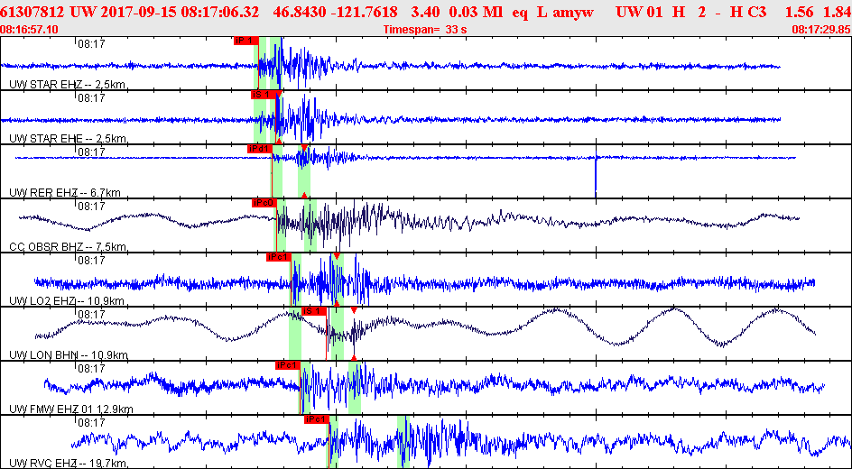Click the bottom red amplitude triangle on STAR EHE
This screenshot has height=469, width=852.
pyautogui.click(x=279, y=141)
